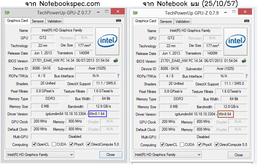Click GPU GT2 field in GPU-Z 0.7.7
Image resolution: width=257 pixels, height=164 pixels.
[43, 38]
